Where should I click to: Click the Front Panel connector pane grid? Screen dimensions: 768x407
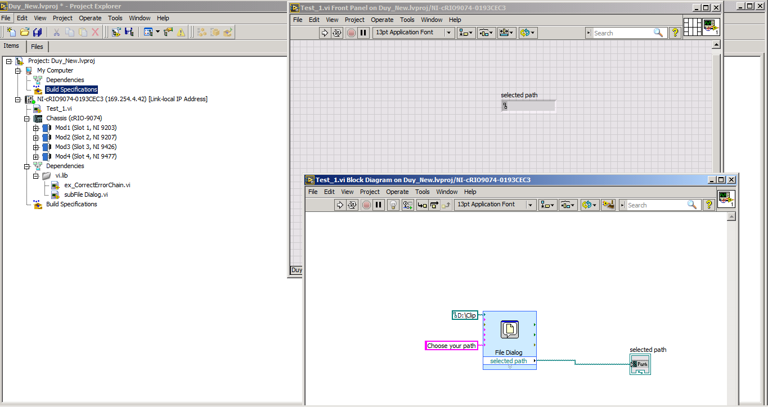pos(692,27)
